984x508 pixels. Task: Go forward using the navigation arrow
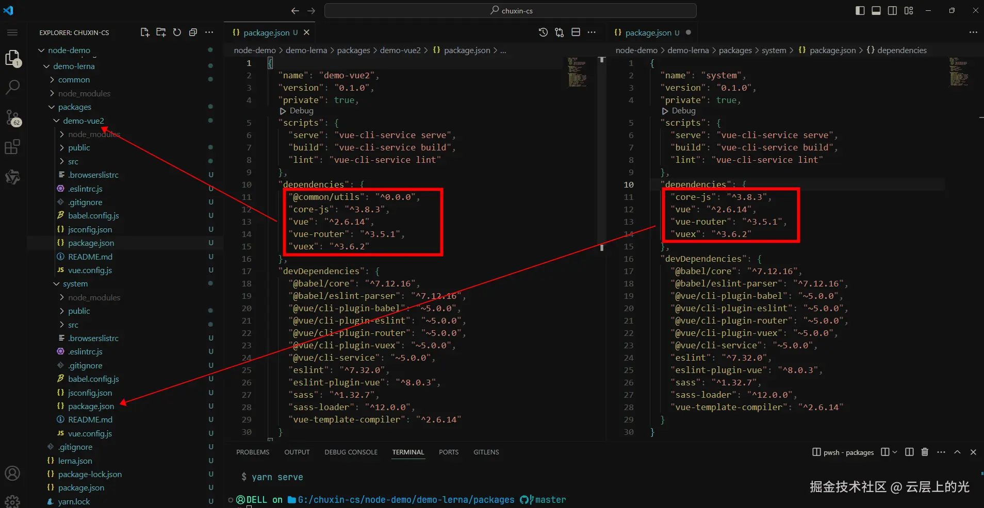pos(311,11)
